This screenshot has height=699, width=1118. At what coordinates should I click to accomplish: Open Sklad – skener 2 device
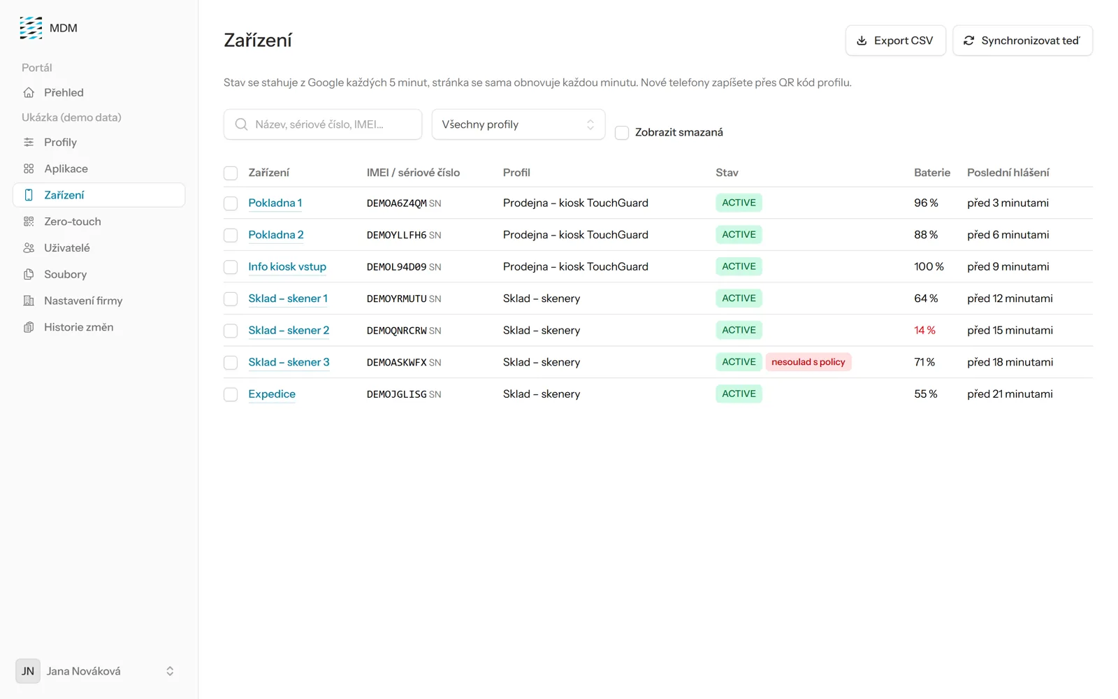[289, 330]
